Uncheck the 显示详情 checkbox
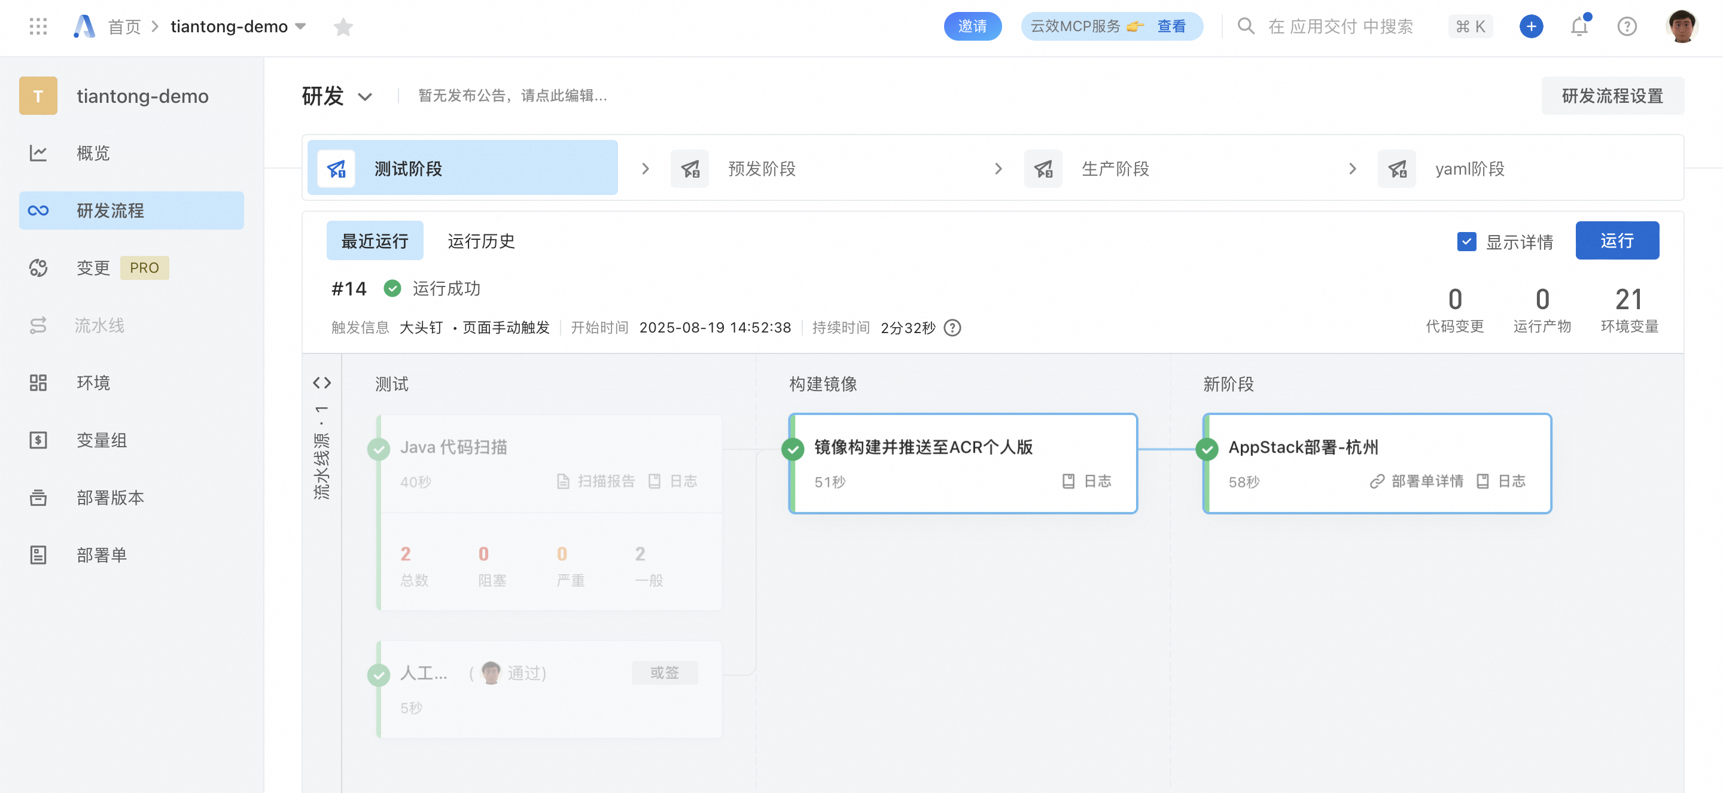The image size is (1723, 793). pos(1466,242)
